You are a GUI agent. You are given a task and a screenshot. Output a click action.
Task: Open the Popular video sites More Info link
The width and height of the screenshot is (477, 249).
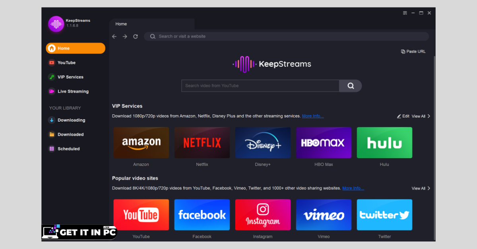353,188
